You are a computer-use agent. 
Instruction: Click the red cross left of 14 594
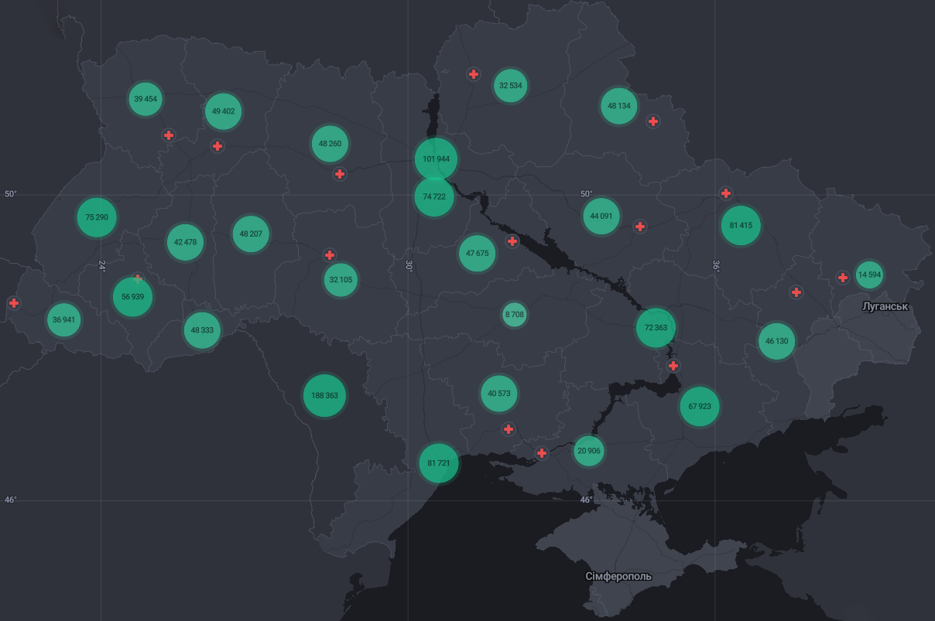pos(843,278)
